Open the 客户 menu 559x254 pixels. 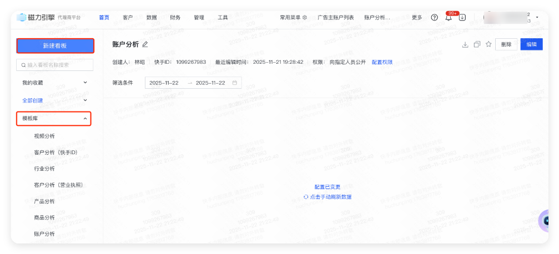pos(128,17)
